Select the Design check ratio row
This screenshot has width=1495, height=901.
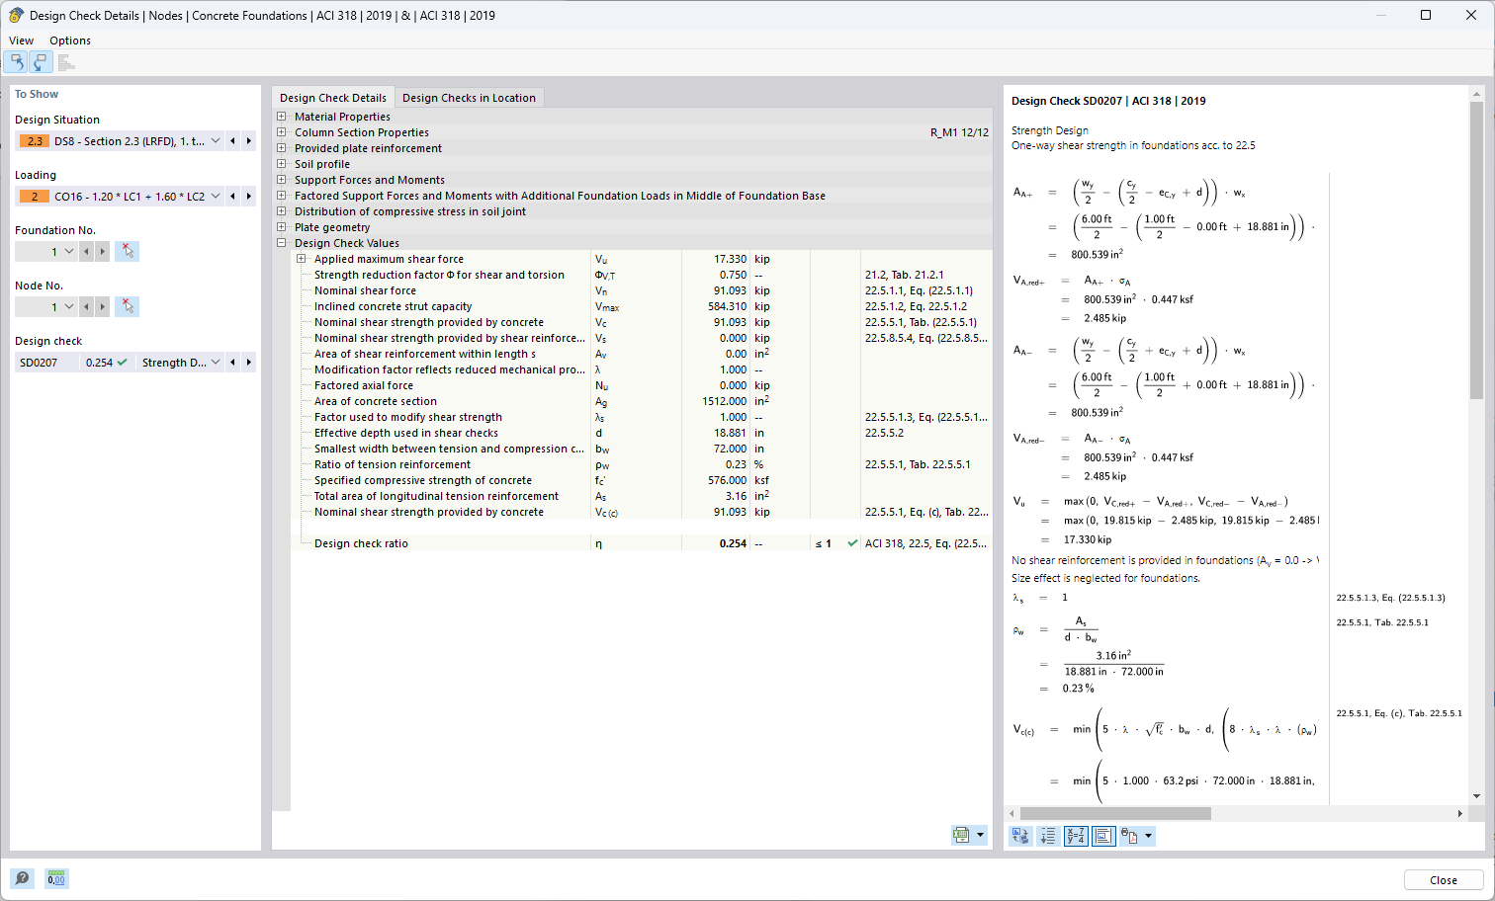pyautogui.click(x=642, y=543)
